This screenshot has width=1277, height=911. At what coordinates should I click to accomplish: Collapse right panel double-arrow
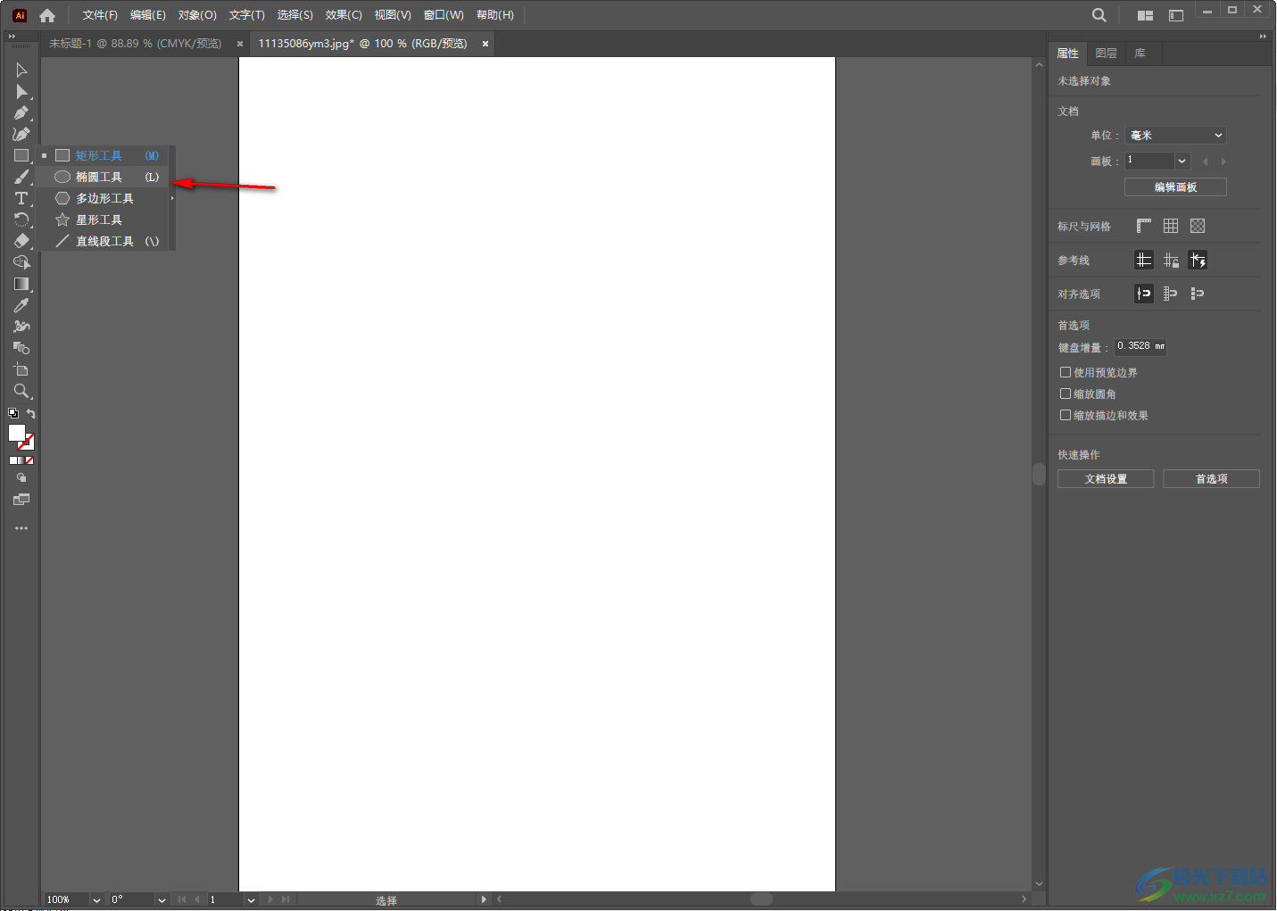[1263, 37]
